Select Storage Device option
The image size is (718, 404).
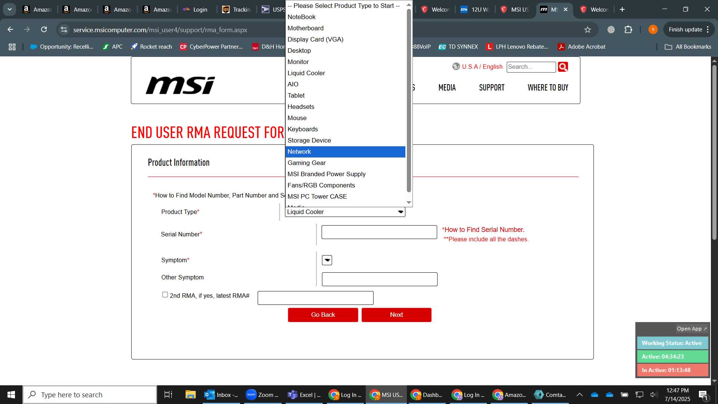click(345, 140)
